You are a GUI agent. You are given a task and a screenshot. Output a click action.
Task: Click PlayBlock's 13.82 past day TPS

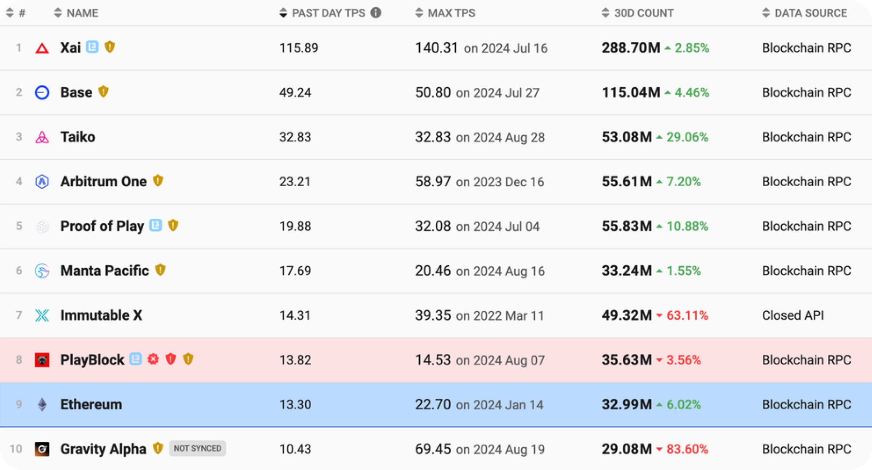295,360
